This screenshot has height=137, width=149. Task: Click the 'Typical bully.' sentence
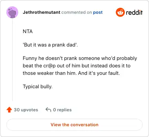(38, 86)
